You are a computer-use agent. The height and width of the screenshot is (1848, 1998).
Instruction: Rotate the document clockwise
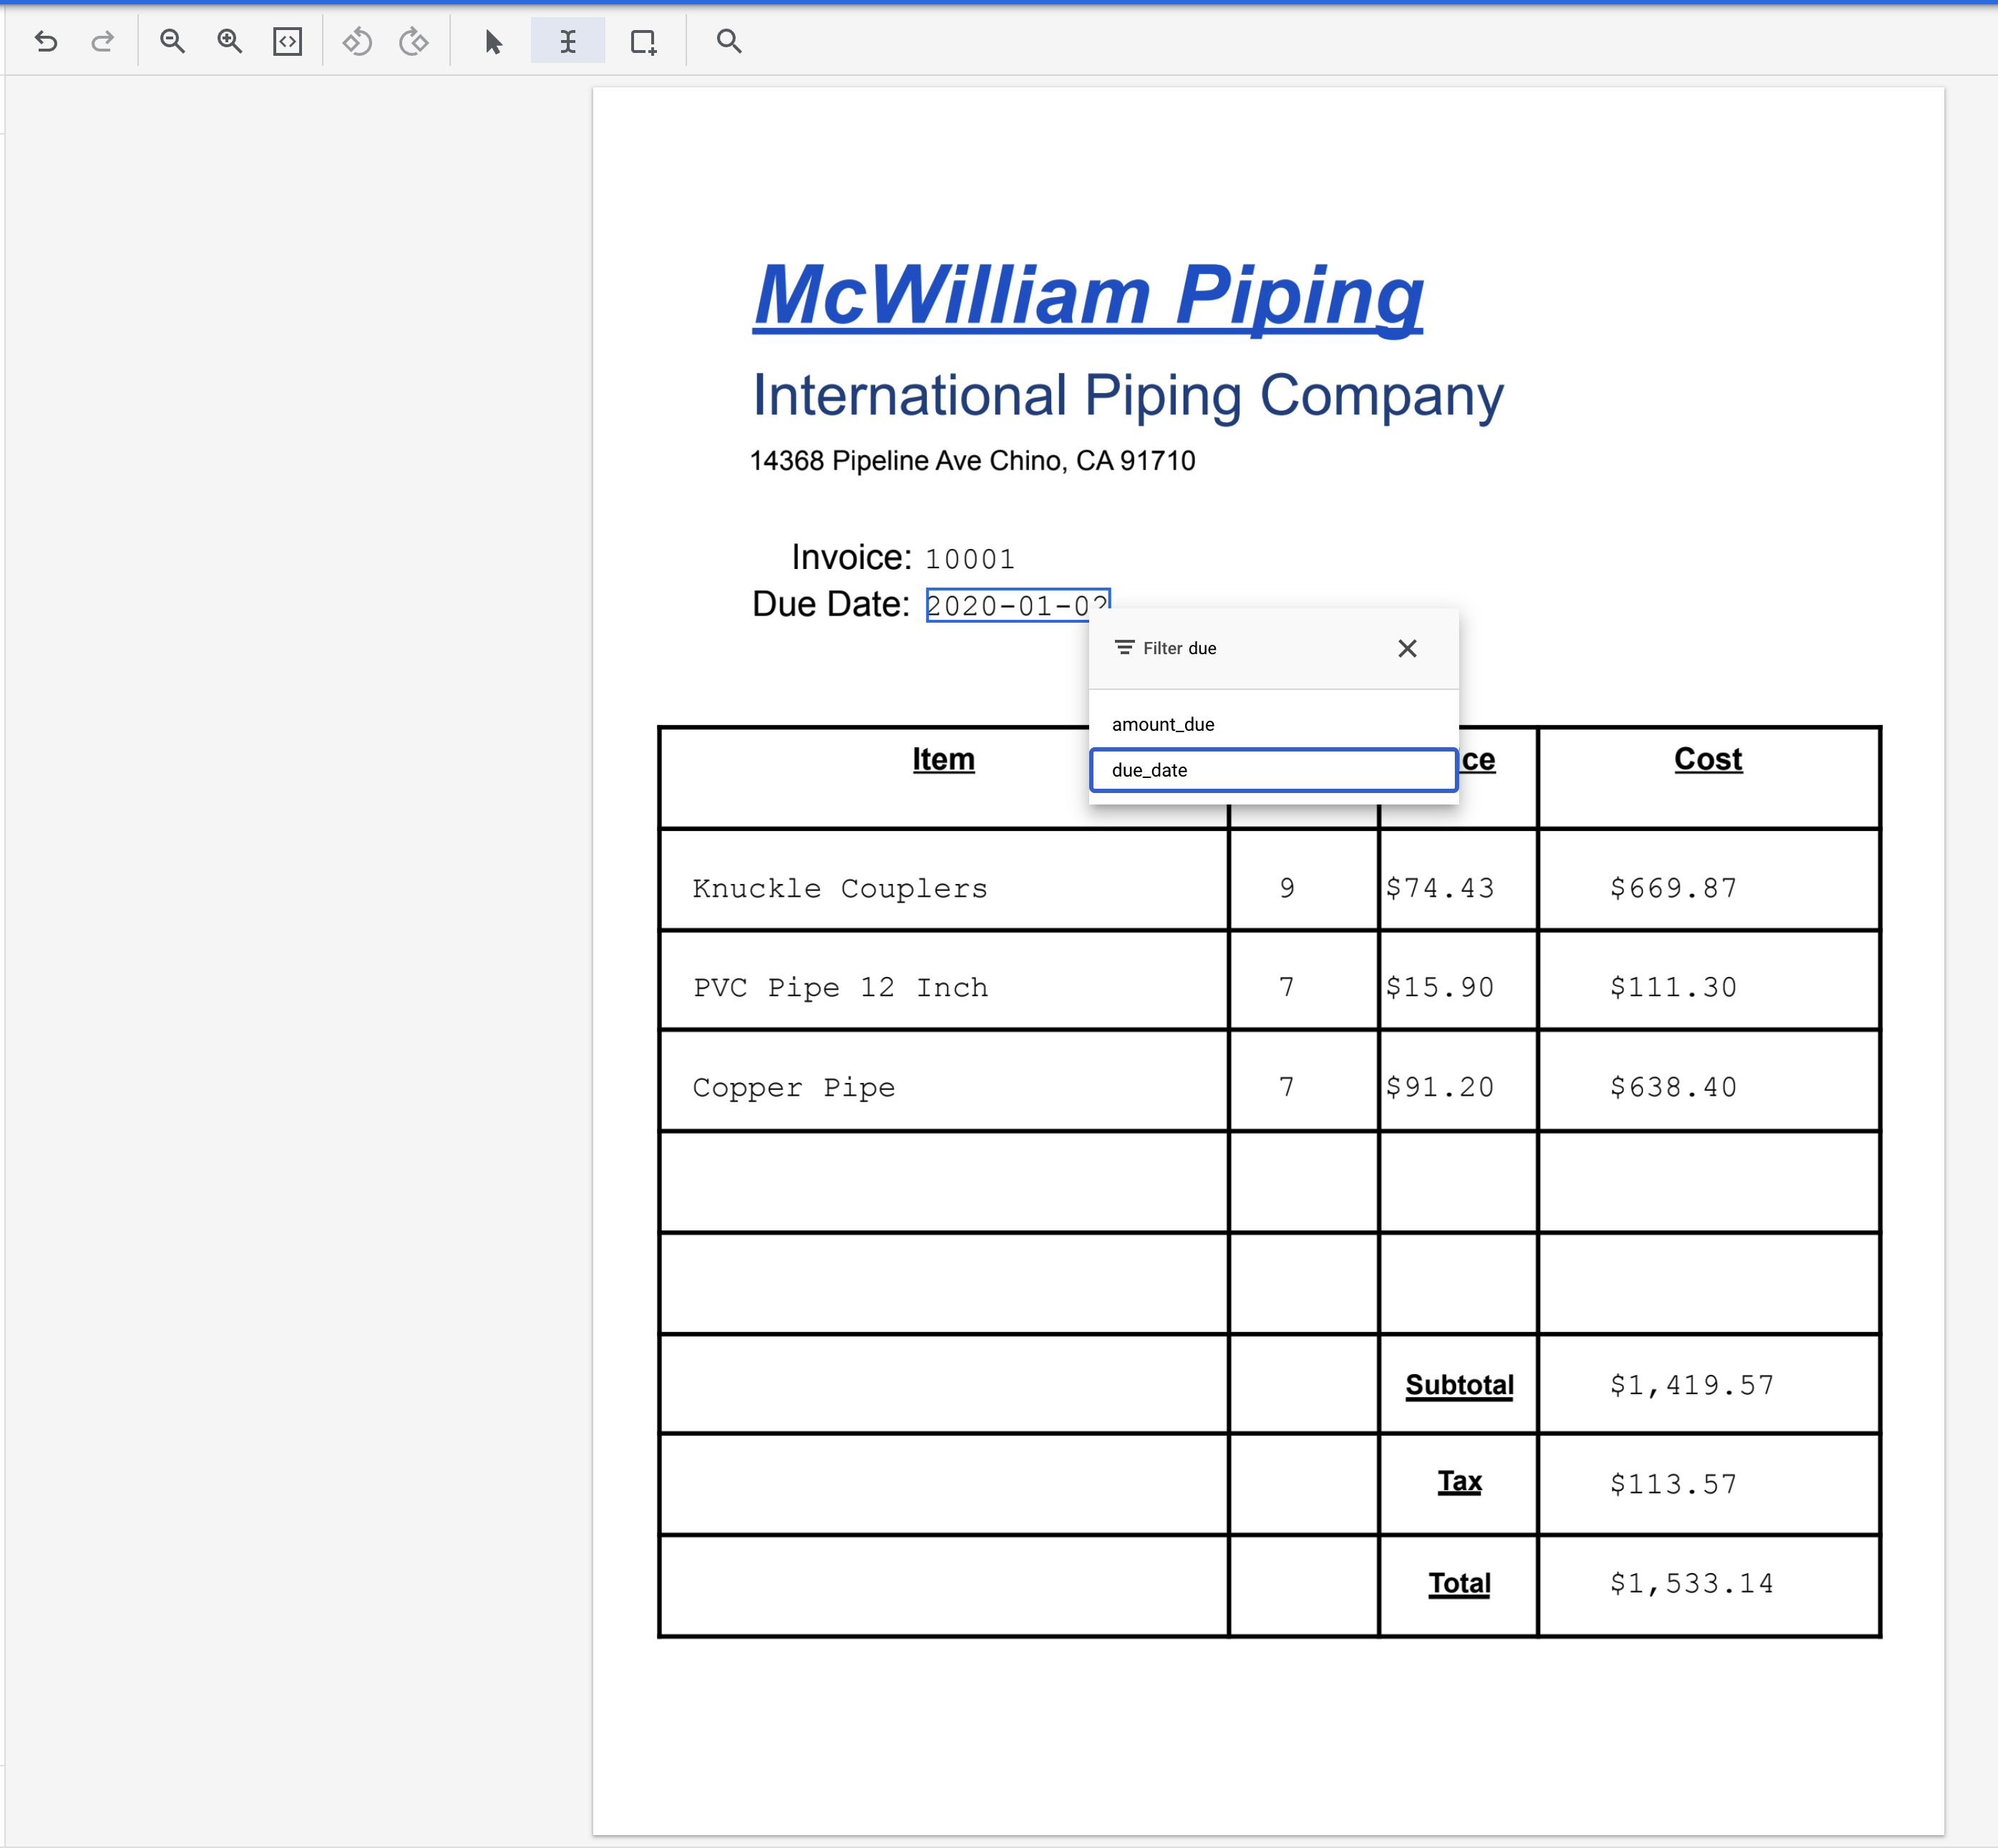(x=414, y=42)
